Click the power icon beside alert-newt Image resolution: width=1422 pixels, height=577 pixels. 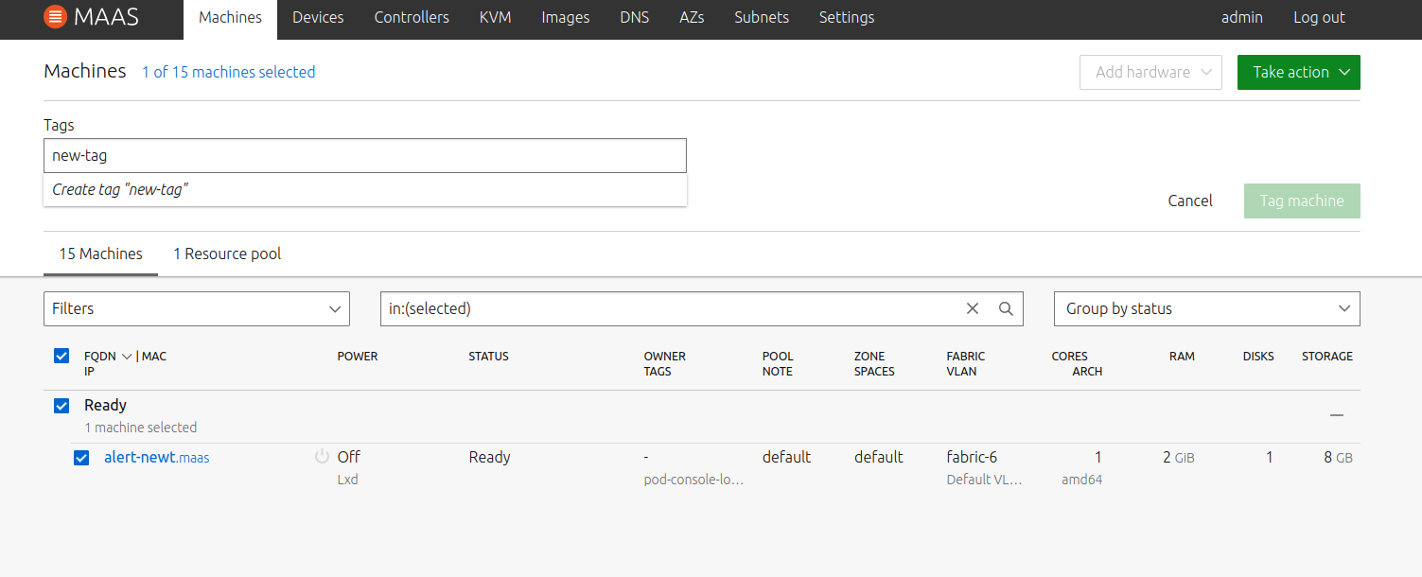point(322,457)
